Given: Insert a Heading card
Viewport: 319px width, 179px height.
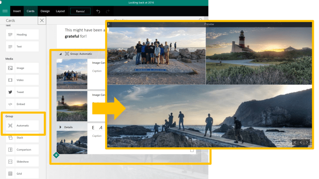Looking at the screenshot, I should [x=22, y=34].
